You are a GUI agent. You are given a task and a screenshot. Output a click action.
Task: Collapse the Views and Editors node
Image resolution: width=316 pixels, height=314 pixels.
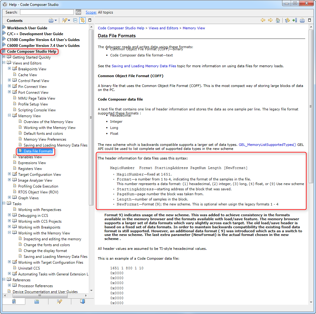click(4, 63)
